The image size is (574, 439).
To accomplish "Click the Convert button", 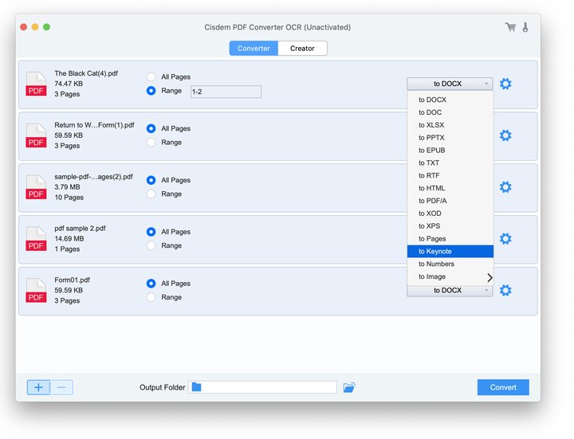I will pos(503,387).
